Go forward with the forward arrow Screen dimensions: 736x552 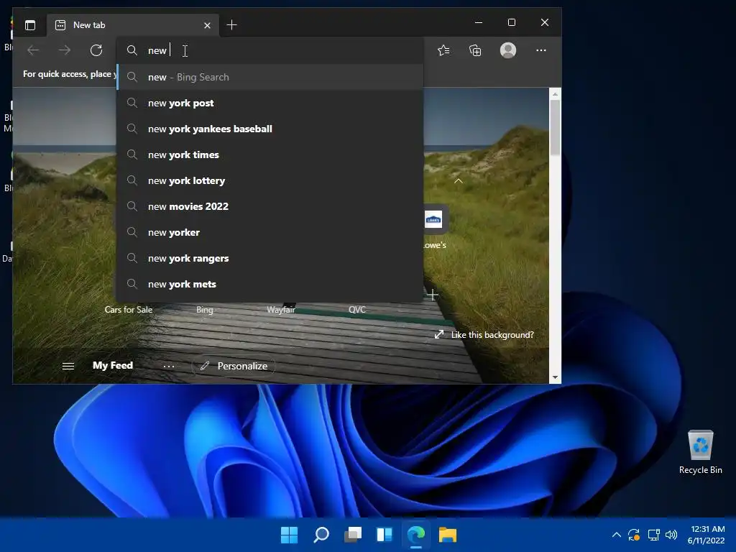65,50
